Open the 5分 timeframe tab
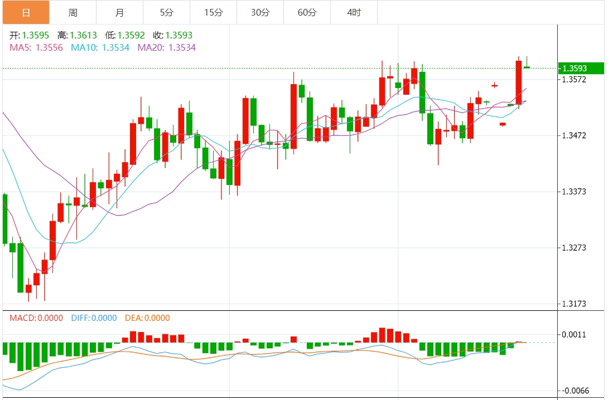The image size is (613, 400). coord(167,12)
